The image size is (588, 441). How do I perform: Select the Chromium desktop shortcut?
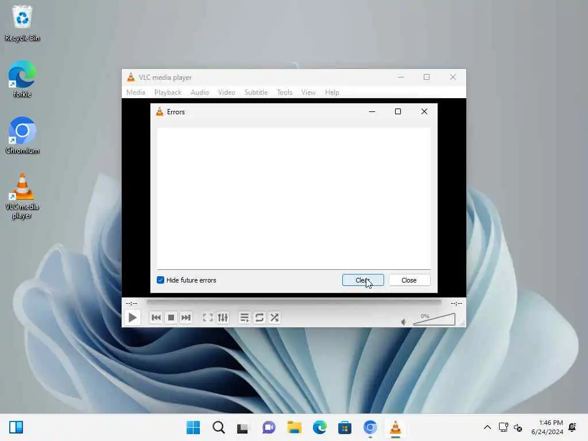point(22,135)
